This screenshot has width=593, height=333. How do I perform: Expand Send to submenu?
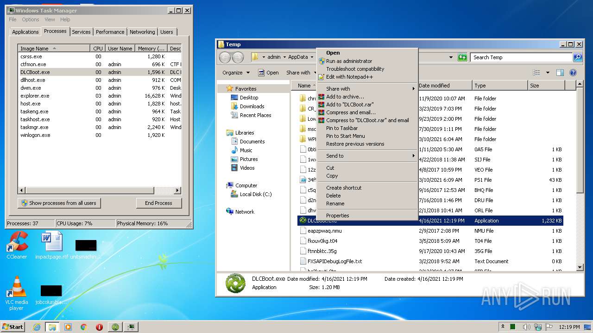click(367, 156)
